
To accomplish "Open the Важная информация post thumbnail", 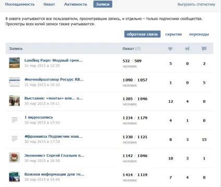I will tap(15, 177).
